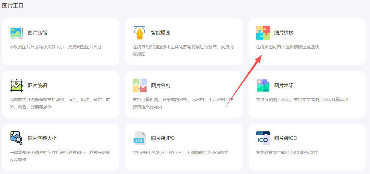Screen dimensions: 370x174
Task: Click the 图片压缩 landscape photo icon
Action: (16, 33)
